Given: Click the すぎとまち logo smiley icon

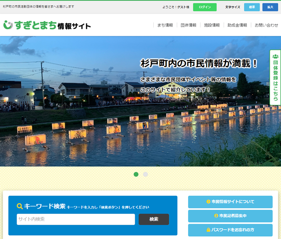Looking at the screenshot, I should point(8,25).
